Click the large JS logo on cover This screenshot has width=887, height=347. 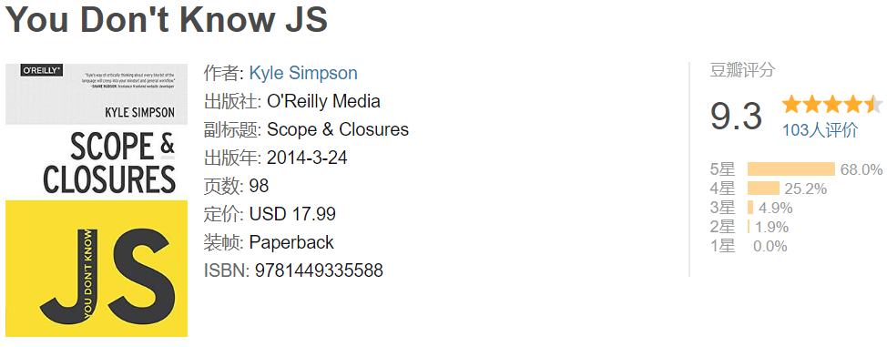click(x=105, y=276)
